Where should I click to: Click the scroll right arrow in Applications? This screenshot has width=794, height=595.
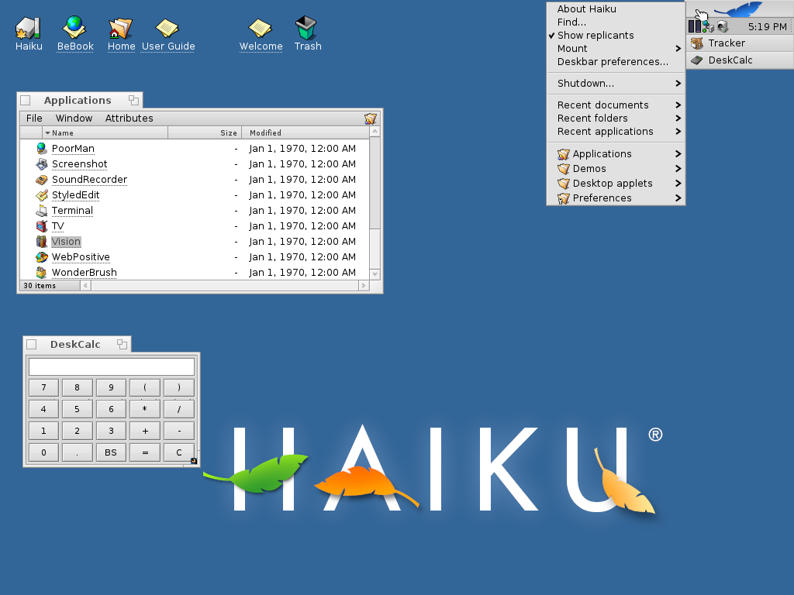coord(363,286)
